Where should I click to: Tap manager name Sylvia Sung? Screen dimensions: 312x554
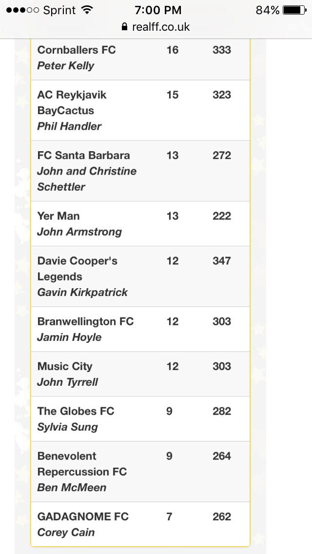(x=67, y=427)
